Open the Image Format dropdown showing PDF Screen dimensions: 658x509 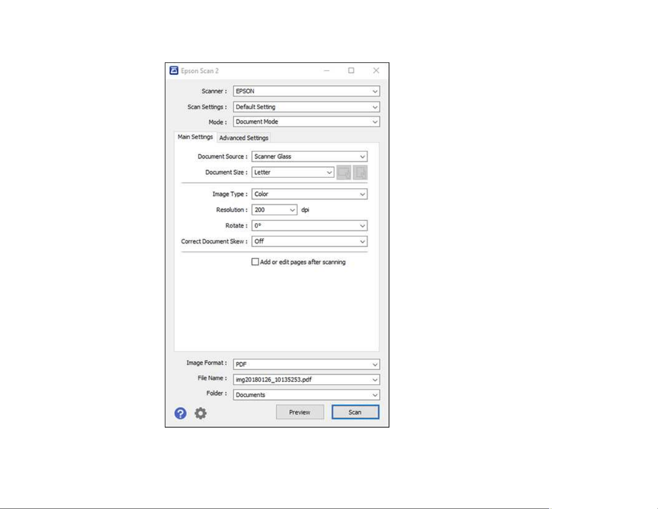click(306, 364)
